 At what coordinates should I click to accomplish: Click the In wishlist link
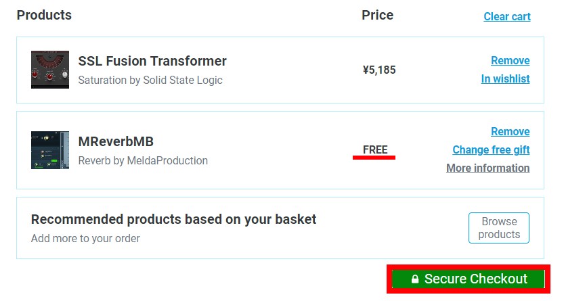click(x=505, y=79)
